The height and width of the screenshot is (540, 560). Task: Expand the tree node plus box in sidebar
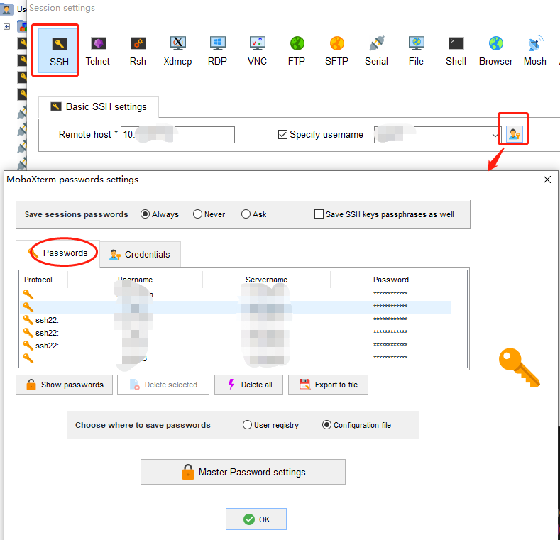pos(6,26)
